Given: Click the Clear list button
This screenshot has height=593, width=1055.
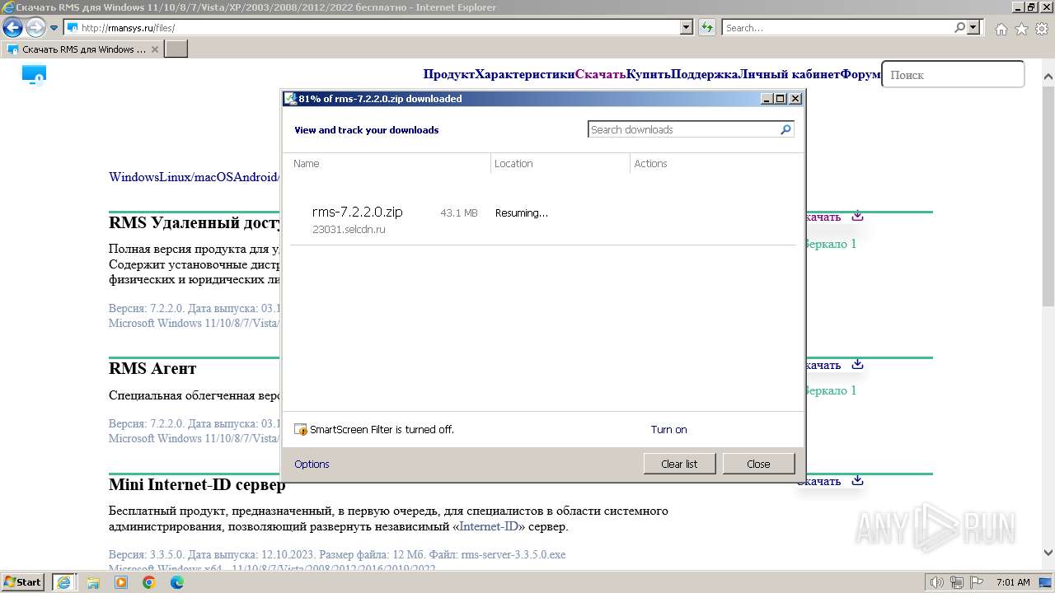Looking at the screenshot, I should [679, 464].
